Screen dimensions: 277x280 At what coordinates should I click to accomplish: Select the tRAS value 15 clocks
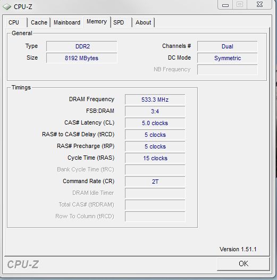tap(155, 158)
